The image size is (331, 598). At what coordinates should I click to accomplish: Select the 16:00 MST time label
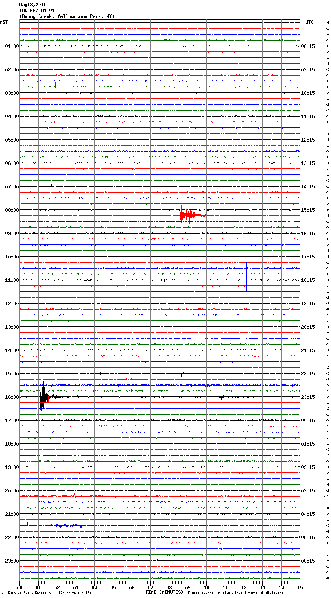[12, 397]
